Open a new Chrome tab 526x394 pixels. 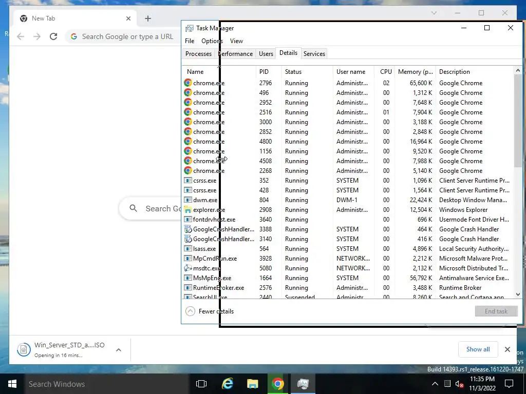pyautogui.click(x=148, y=18)
